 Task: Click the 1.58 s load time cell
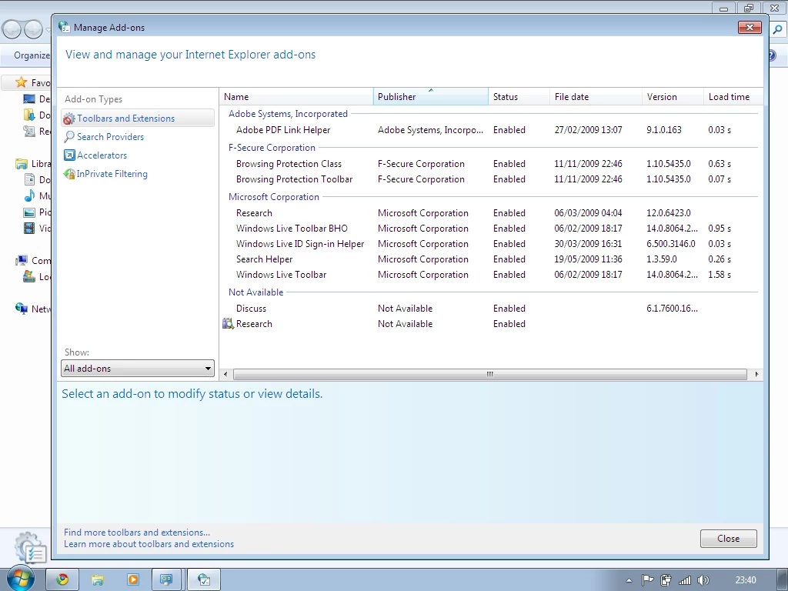(x=720, y=275)
